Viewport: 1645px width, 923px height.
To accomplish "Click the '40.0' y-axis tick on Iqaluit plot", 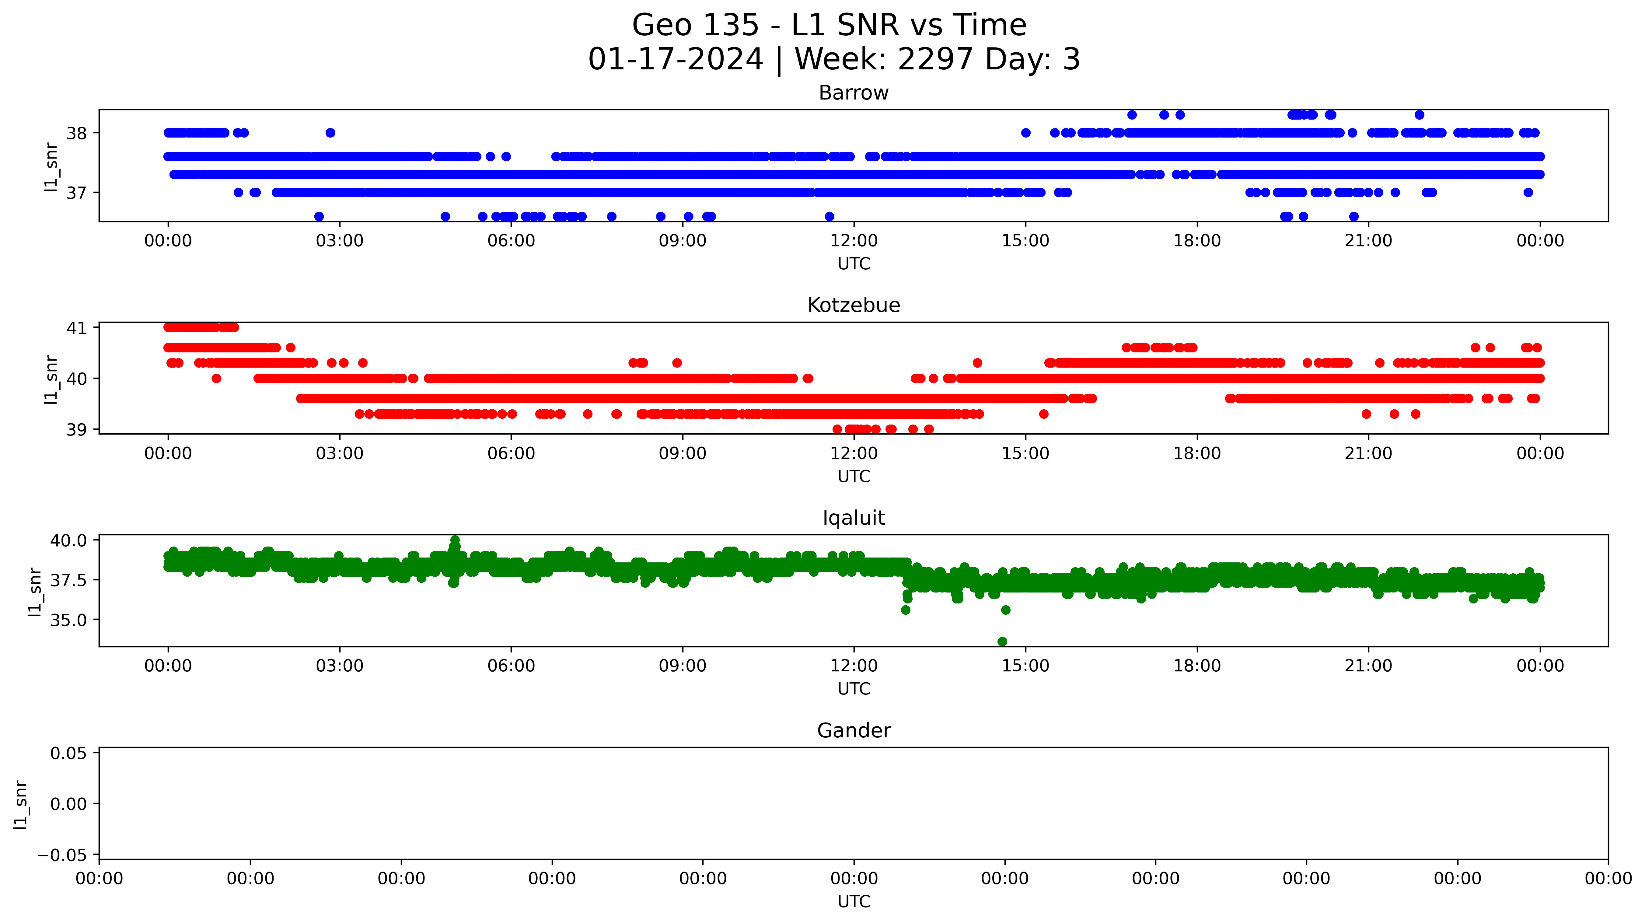I will click(x=69, y=540).
